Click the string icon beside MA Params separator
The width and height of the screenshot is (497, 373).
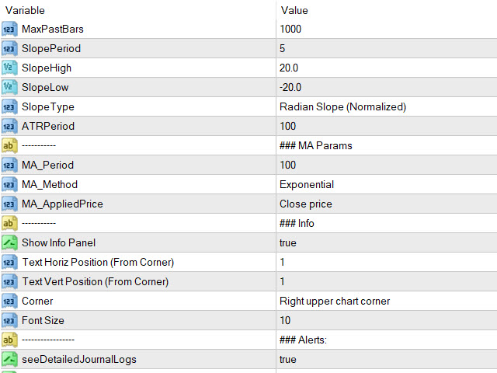(9, 146)
